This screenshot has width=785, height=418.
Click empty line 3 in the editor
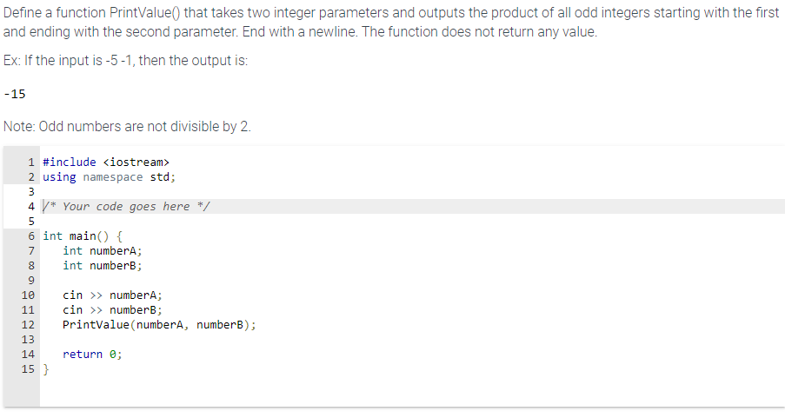tap(412, 192)
